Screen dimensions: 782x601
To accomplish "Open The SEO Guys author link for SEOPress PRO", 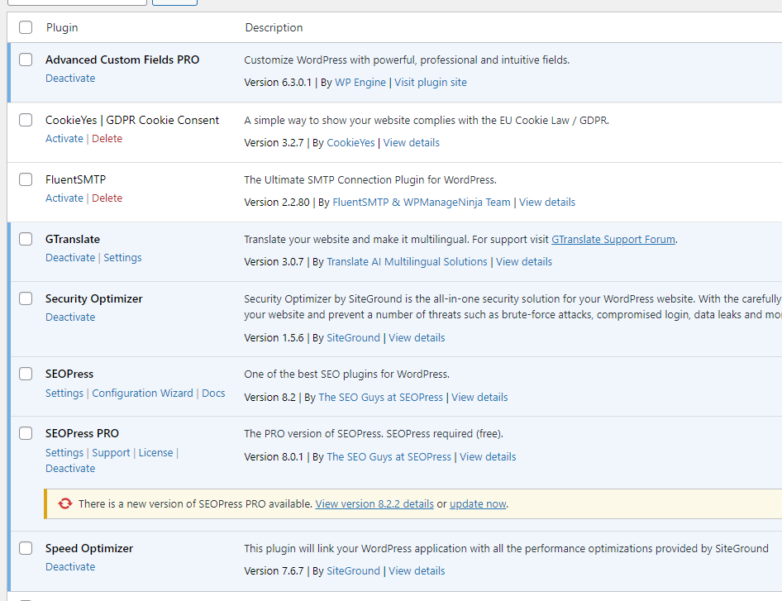I will pos(389,457).
